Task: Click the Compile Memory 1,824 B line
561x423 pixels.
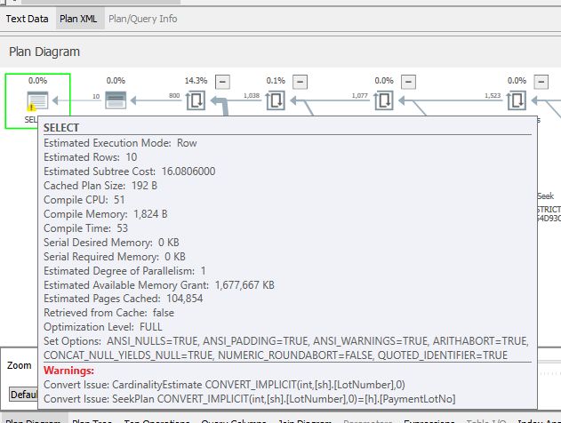Action: [x=106, y=214]
